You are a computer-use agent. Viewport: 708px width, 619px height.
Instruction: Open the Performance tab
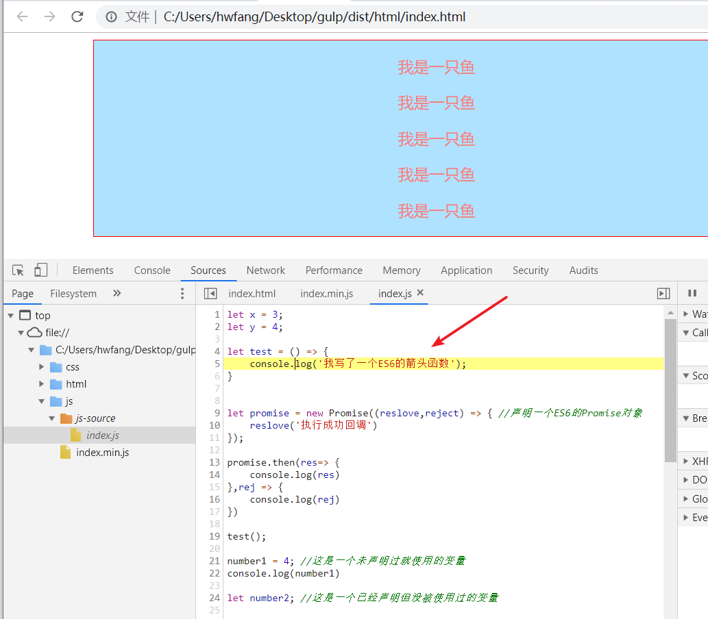[x=334, y=270]
